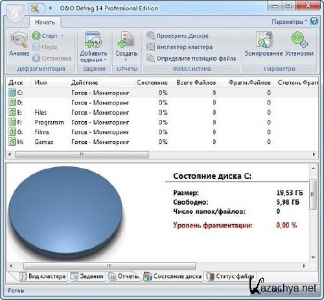Screen dimensions: 324x300
Task: Click the lower pane scroll right arrow
Action: click(x=304, y=266)
